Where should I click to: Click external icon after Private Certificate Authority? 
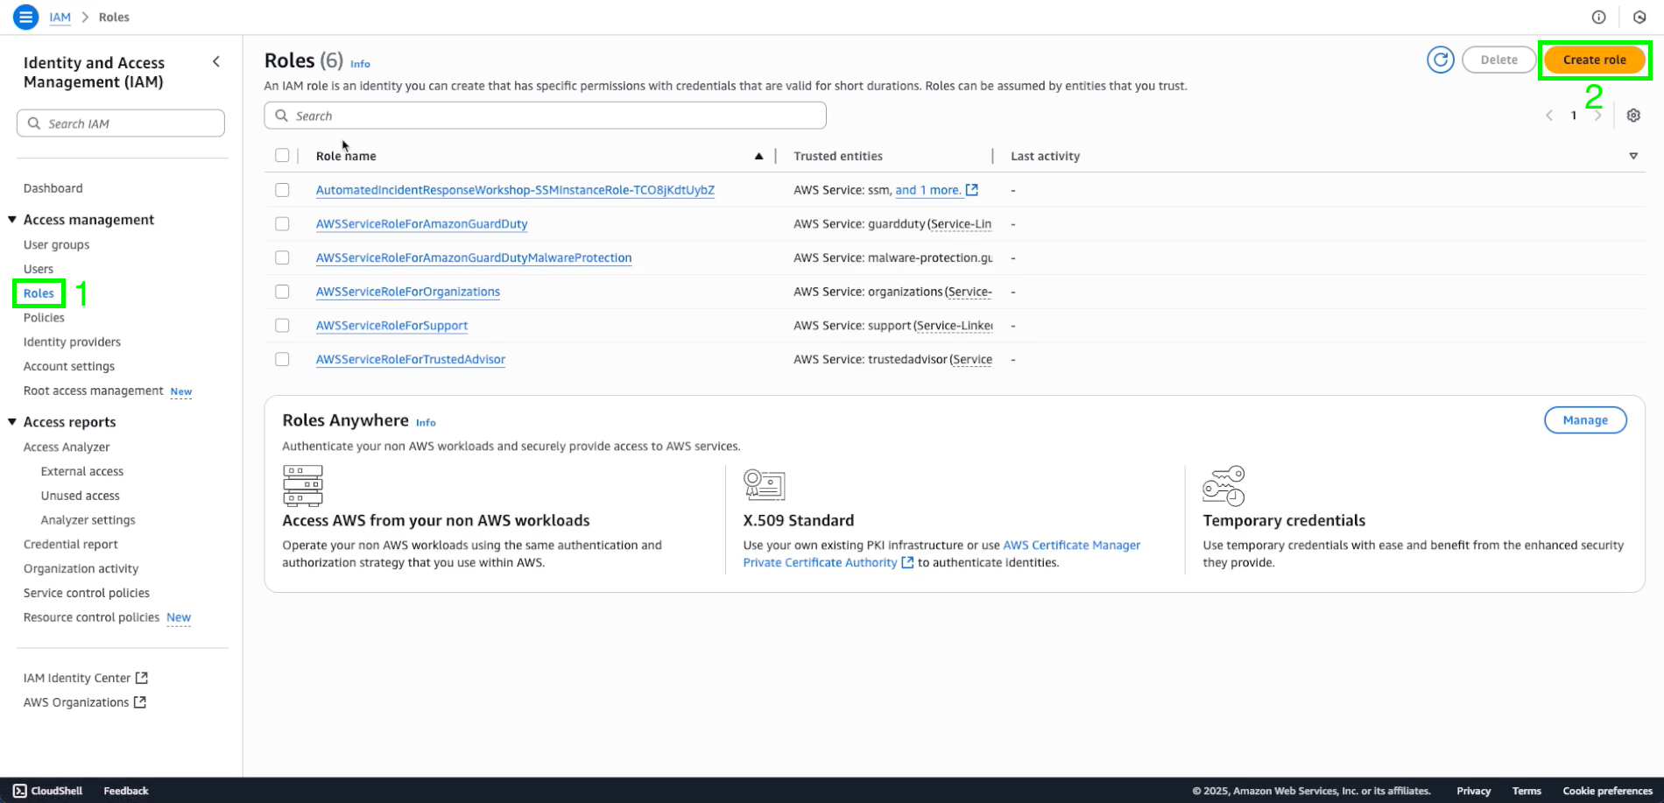[907, 562]
